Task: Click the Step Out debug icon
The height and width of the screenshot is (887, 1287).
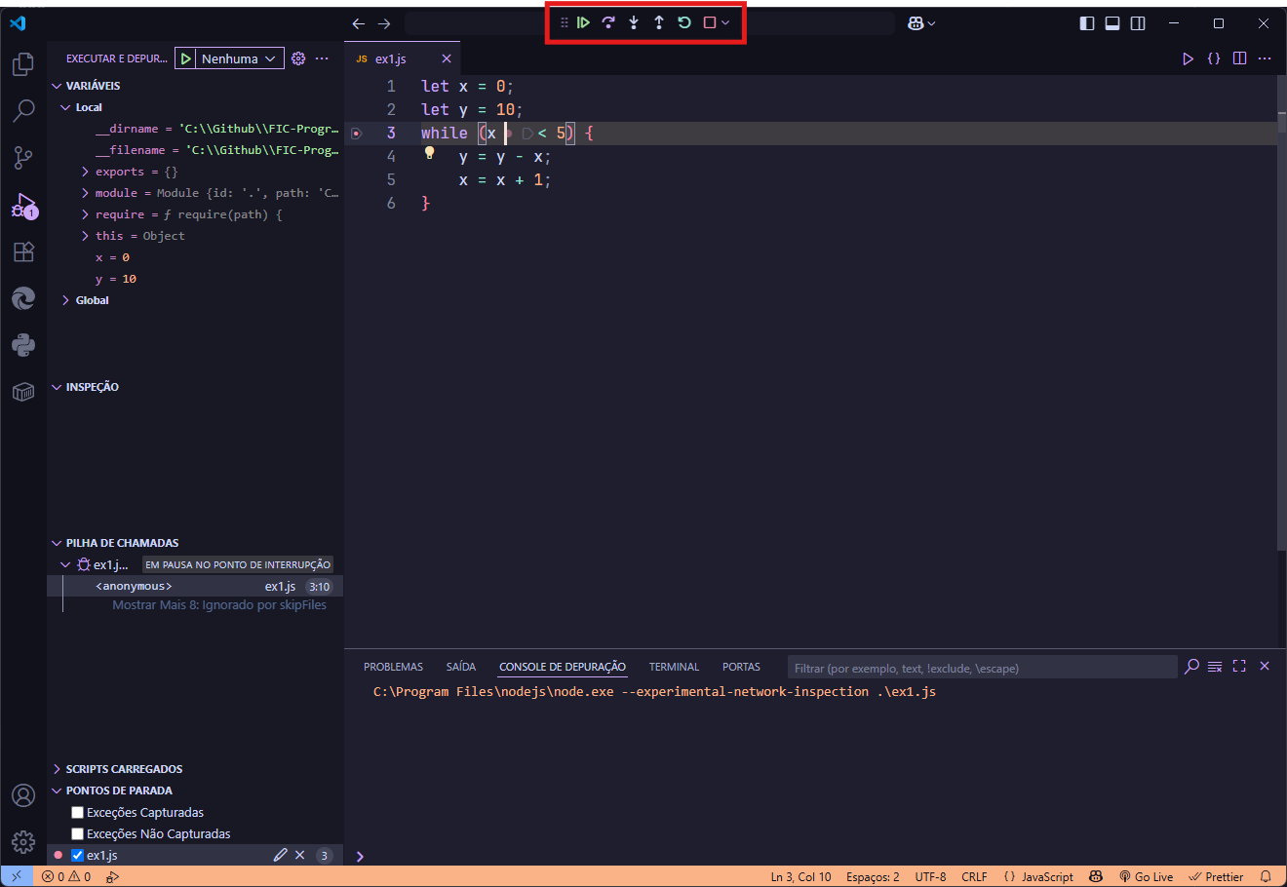Action: coord(659,22)
